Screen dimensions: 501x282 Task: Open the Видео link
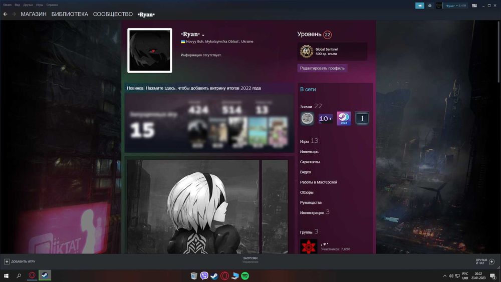pyautogui.click(x=305, y=172)
